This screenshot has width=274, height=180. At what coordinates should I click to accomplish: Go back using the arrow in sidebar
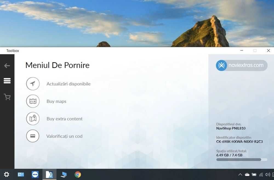point(7,66)
